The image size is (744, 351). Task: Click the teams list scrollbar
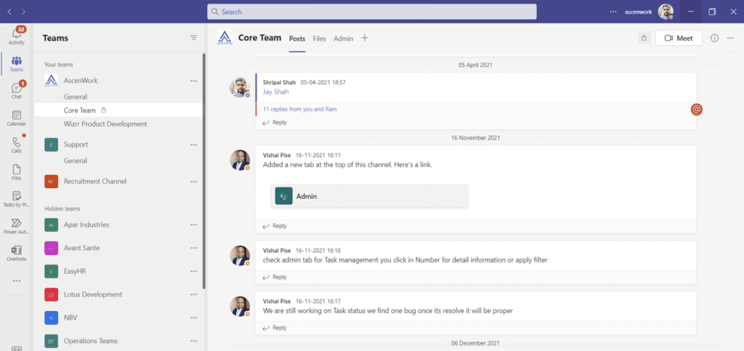click(x=204, y=171)
